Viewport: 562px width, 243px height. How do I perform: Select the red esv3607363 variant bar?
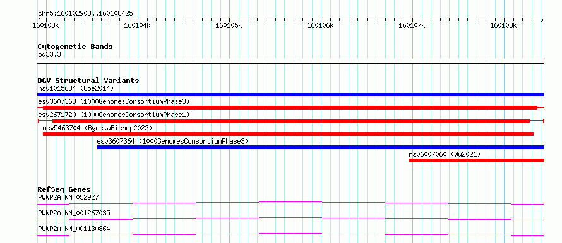click(290, 108)
